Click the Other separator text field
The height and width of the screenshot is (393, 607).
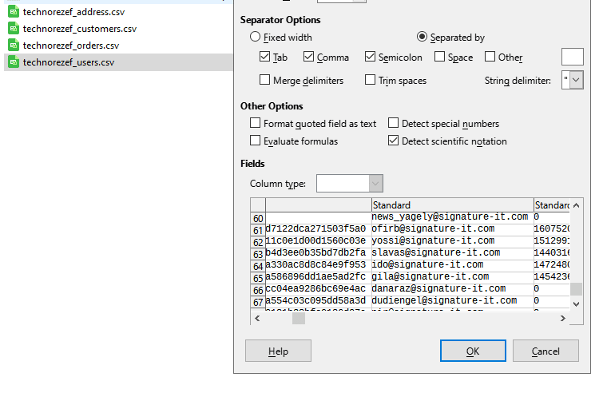coord(572,57)
